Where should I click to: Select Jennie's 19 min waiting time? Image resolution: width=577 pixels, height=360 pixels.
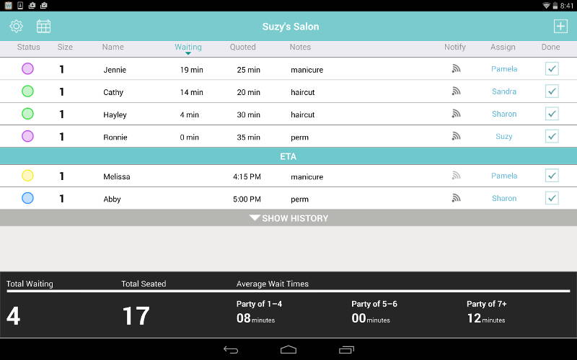pos(191,70)
